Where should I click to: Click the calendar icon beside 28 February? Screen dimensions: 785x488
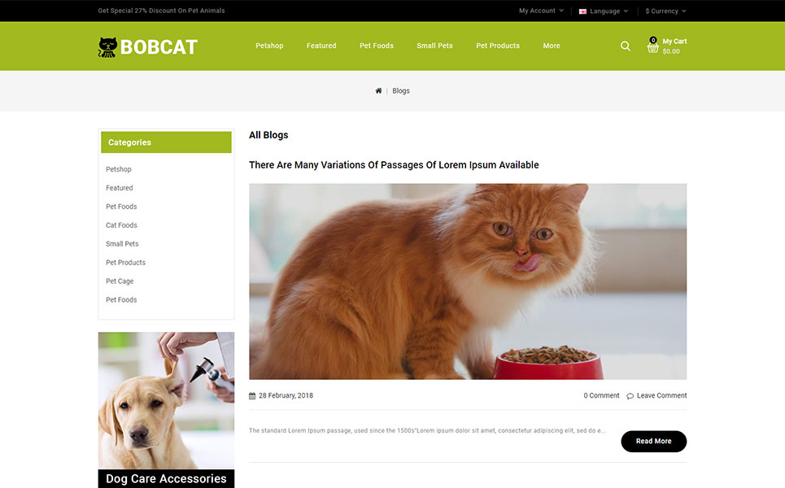pyautogui.click(x=252, y=396)
